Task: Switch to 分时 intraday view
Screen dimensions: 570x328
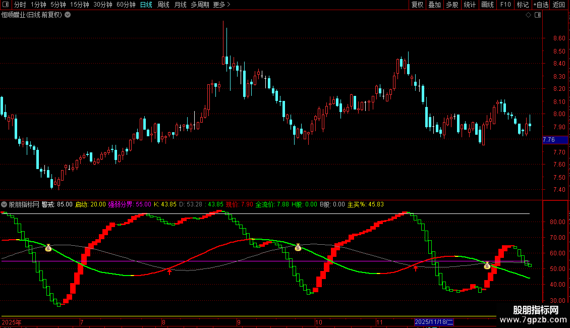Action: point(20,5)
